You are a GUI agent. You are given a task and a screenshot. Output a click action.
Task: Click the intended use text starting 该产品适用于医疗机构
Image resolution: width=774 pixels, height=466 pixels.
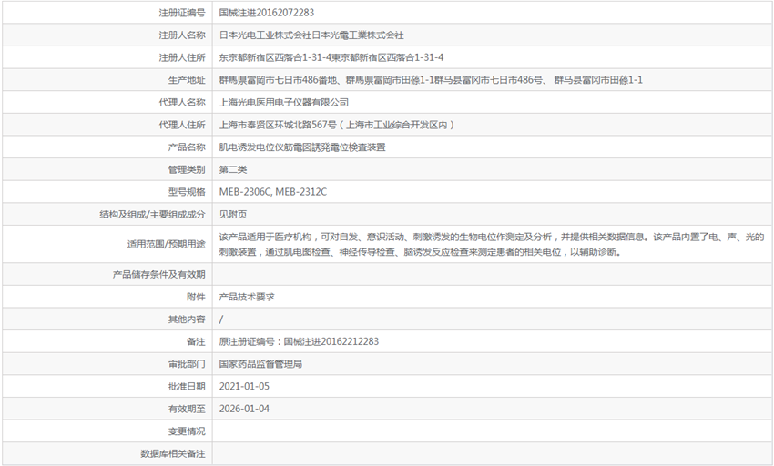tap(492, 244)
